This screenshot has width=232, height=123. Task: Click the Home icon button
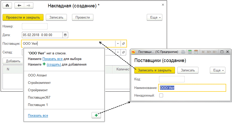[7, 6]
